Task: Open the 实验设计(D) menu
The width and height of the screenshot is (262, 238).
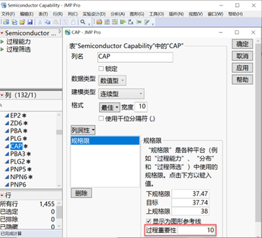Action: coord(94,14)
